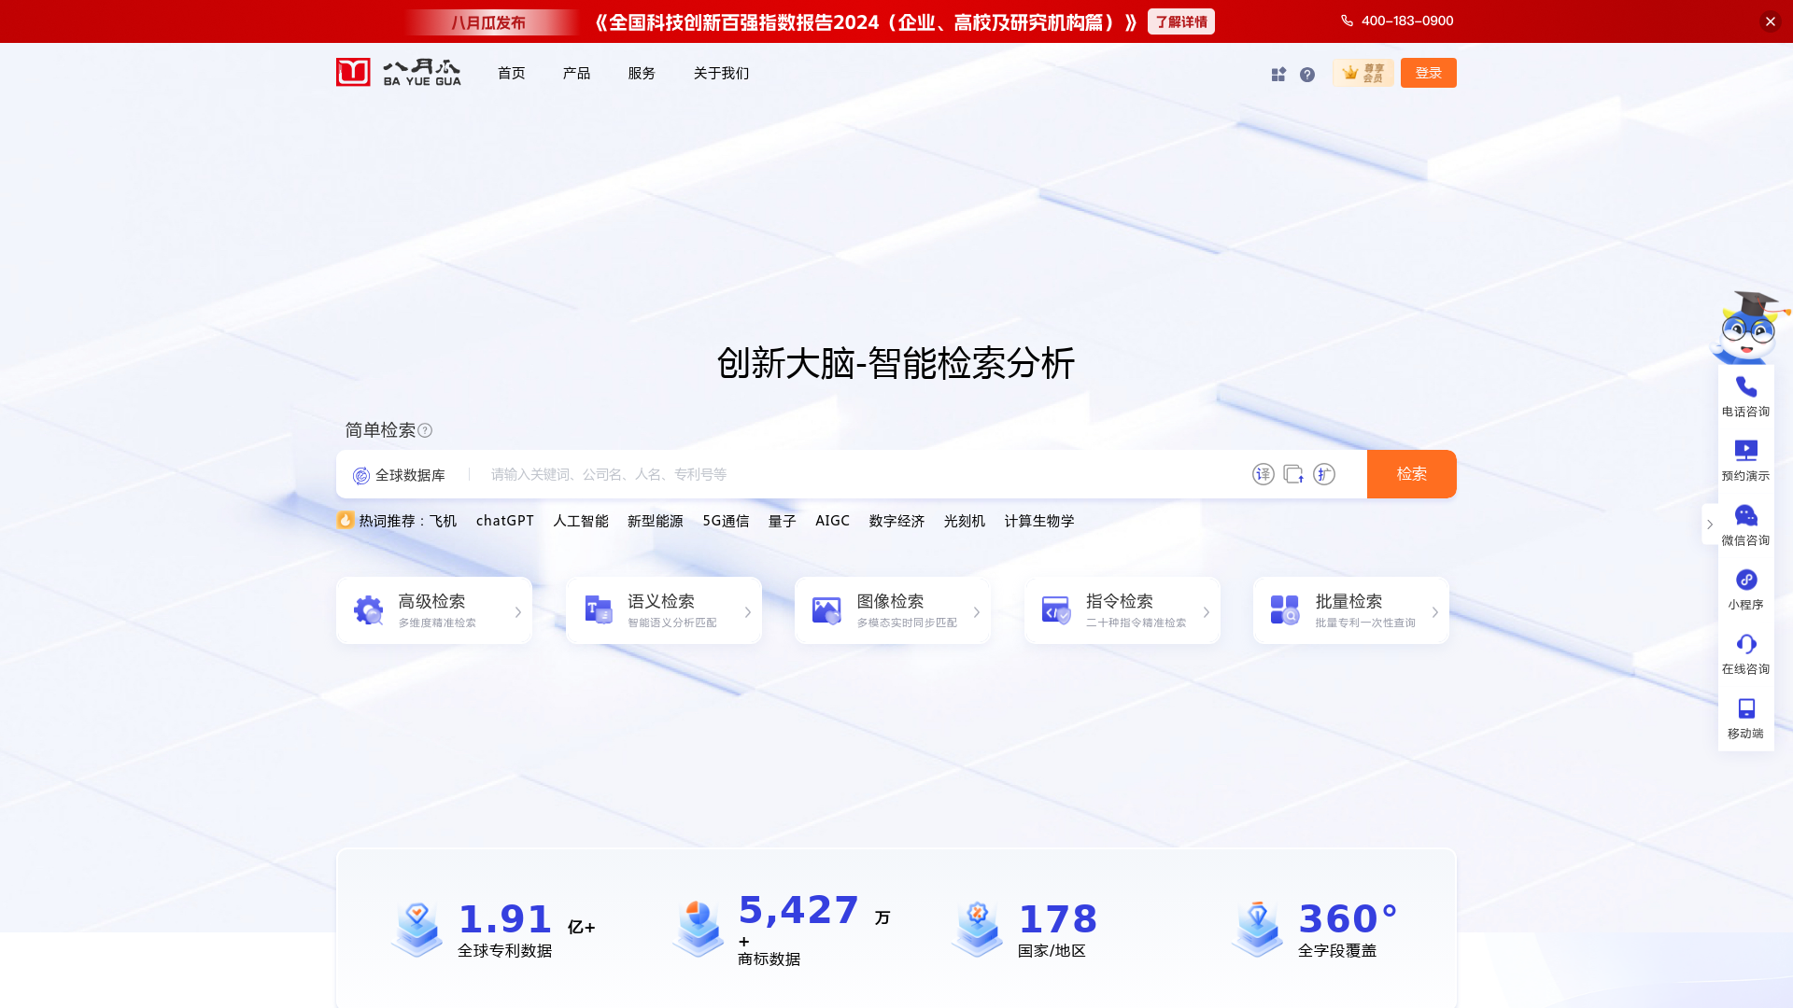Open 高级检索 advanced search card
1793x1008 pixels.
434,610
